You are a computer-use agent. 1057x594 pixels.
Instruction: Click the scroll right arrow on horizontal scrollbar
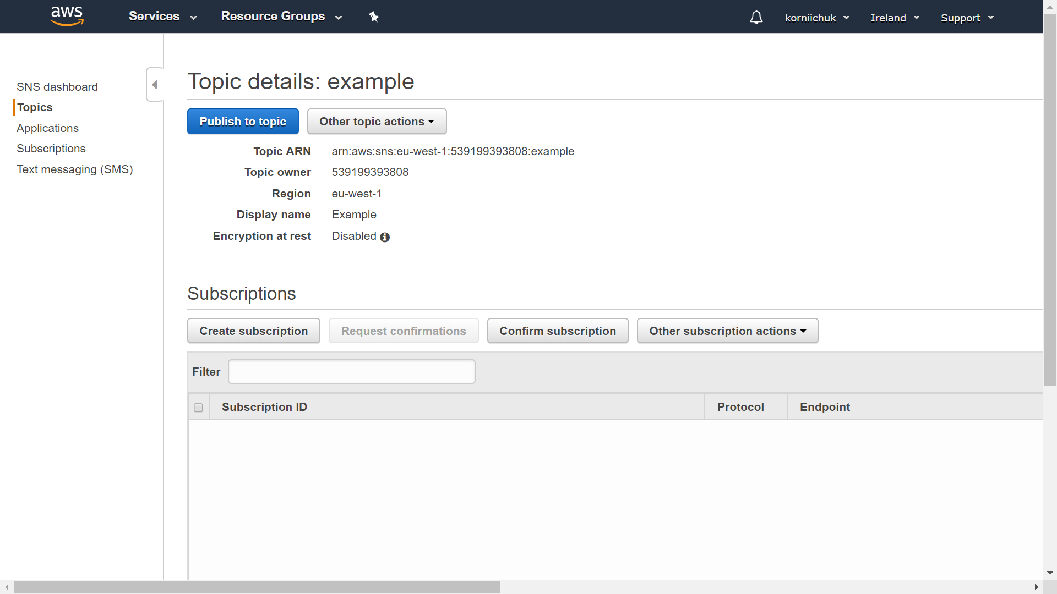1036,587
